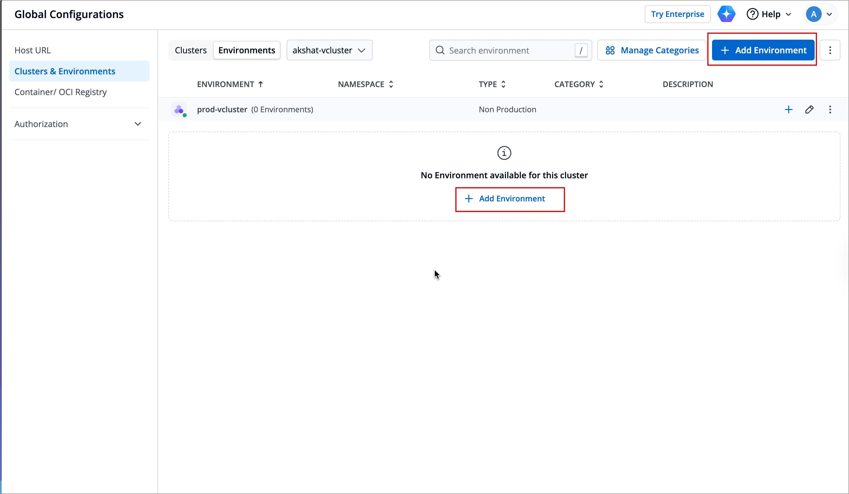Image resolution: width=849 pixels, height=494 pixels.
Task: Open the akshat-vcluster cluster dropdown
Action: click(x=329, y=50)
